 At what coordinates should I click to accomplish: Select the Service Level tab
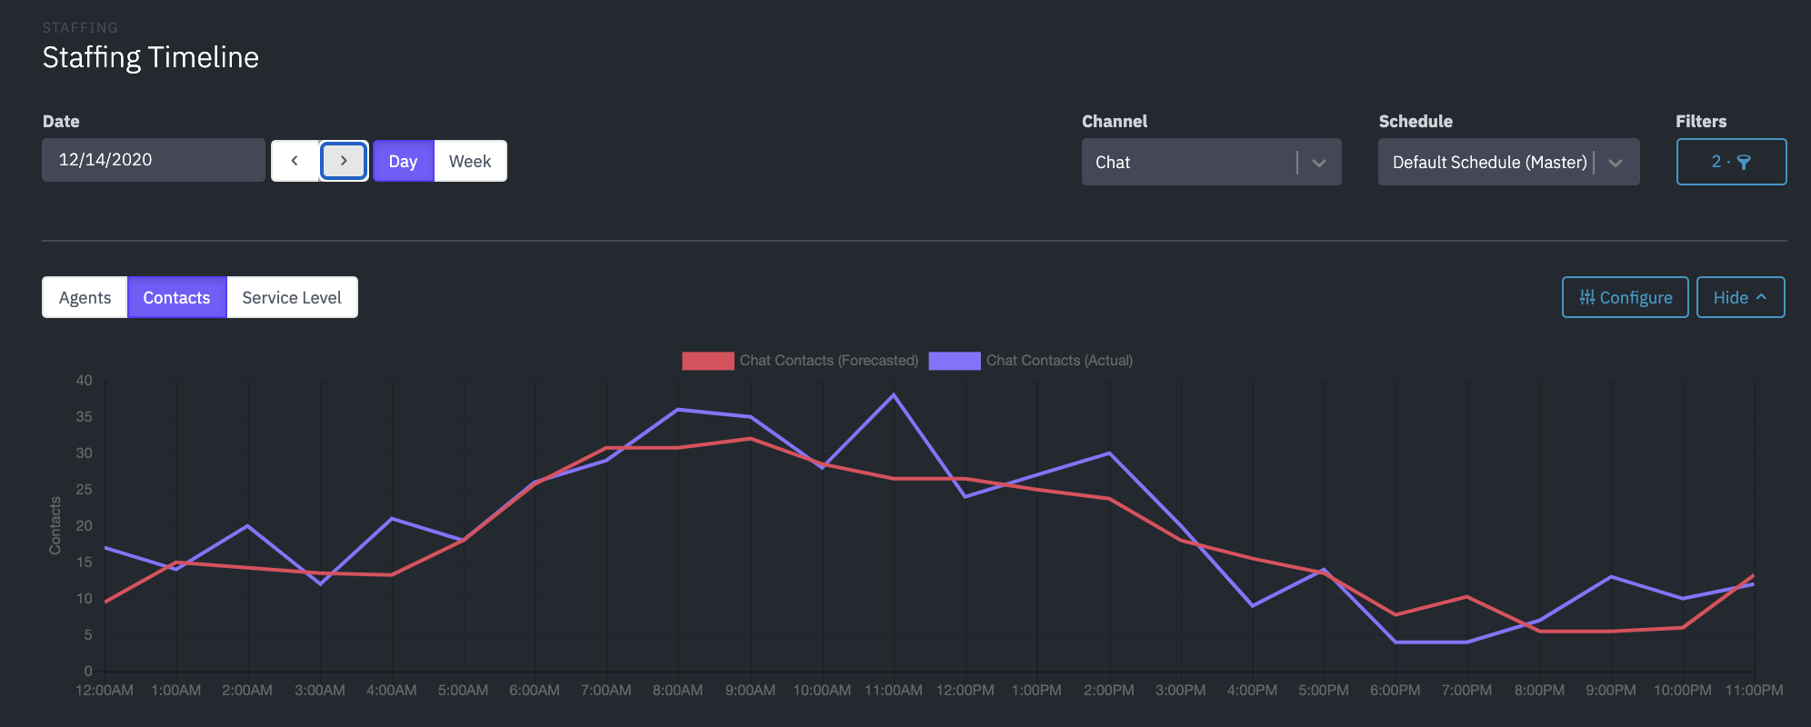(292, 297)
